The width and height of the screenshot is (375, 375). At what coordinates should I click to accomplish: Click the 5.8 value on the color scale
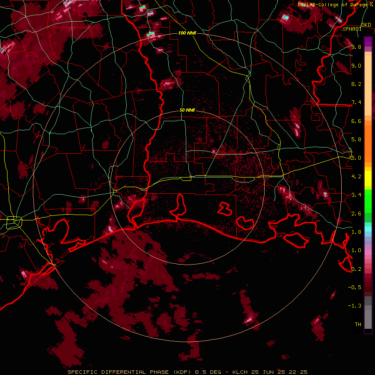[x=356, y=140]
